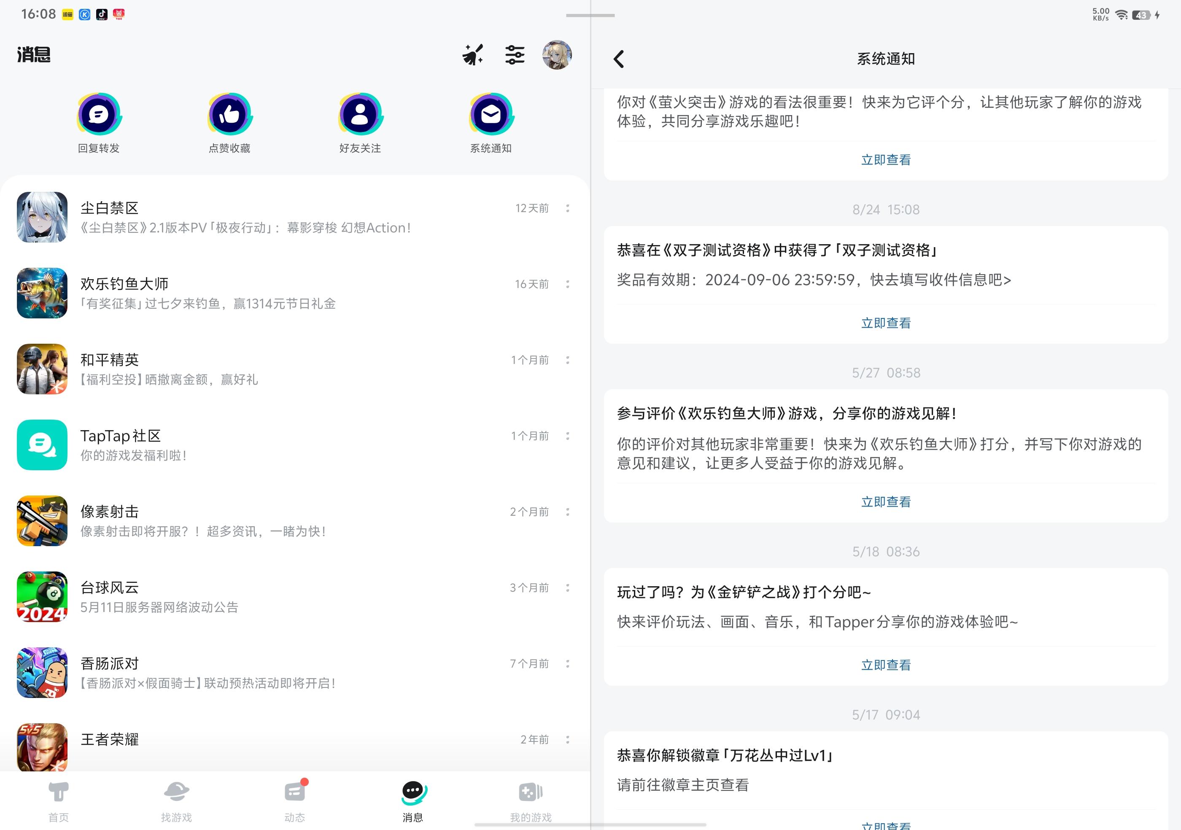Open more options for 和平精英 message

click(x=567, y=360)
